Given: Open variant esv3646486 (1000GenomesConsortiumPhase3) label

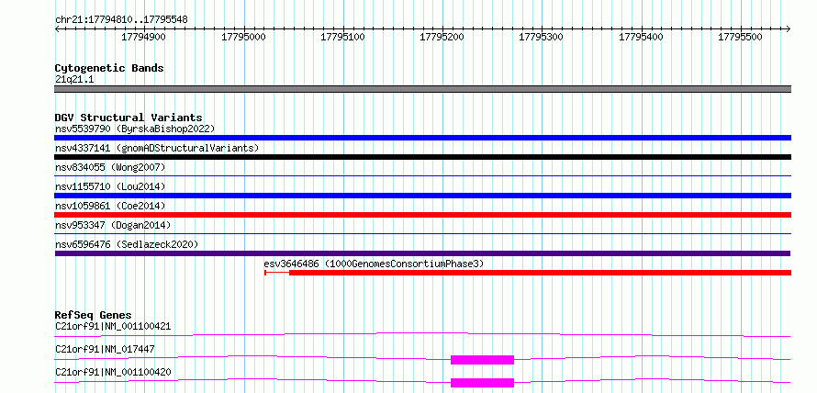Looking at the screenshot, I should click(375, 264).
